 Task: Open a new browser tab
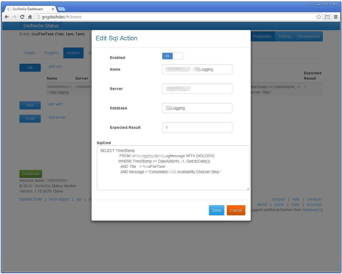[61, 9]
